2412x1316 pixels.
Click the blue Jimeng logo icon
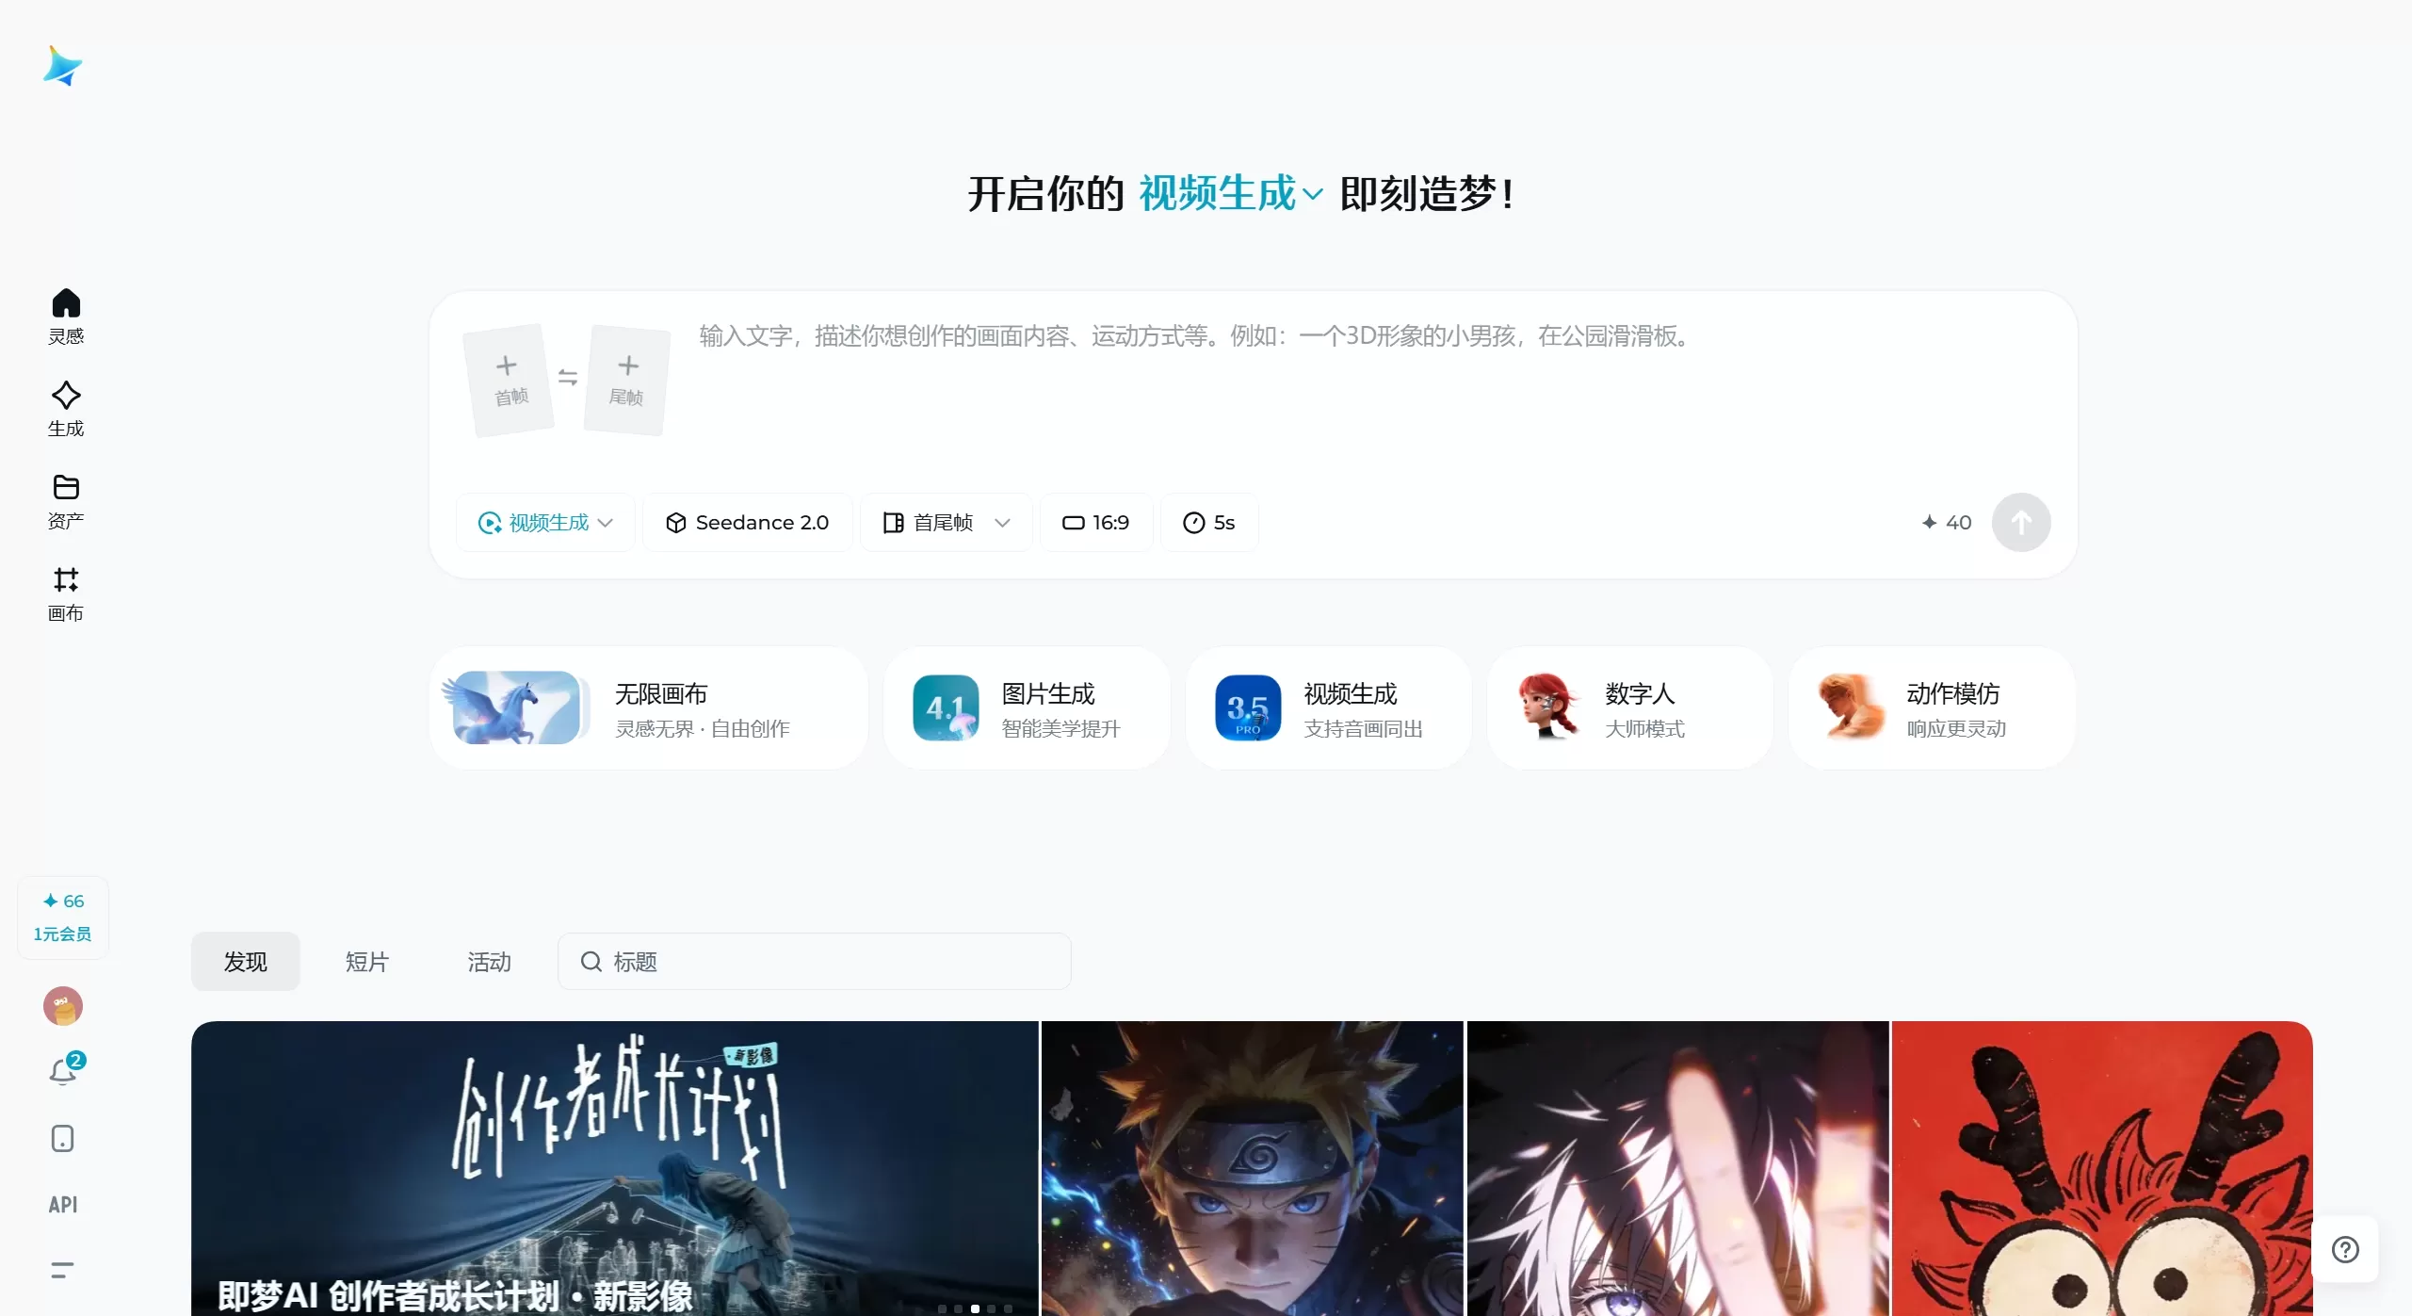click(x=63, y=66)
